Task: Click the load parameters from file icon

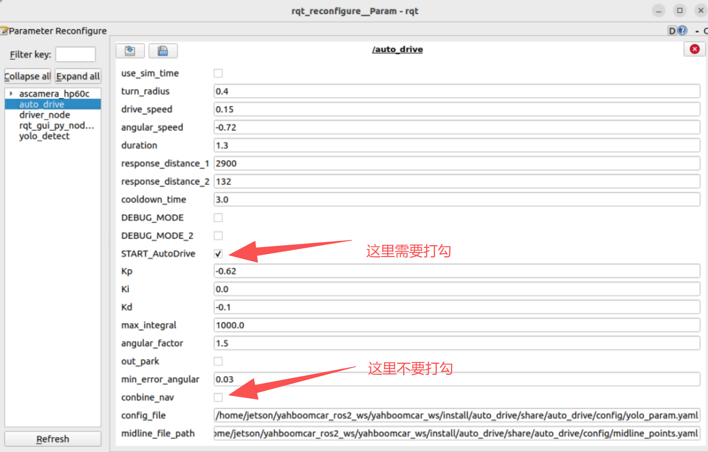Action: click(x=130, y=51)
